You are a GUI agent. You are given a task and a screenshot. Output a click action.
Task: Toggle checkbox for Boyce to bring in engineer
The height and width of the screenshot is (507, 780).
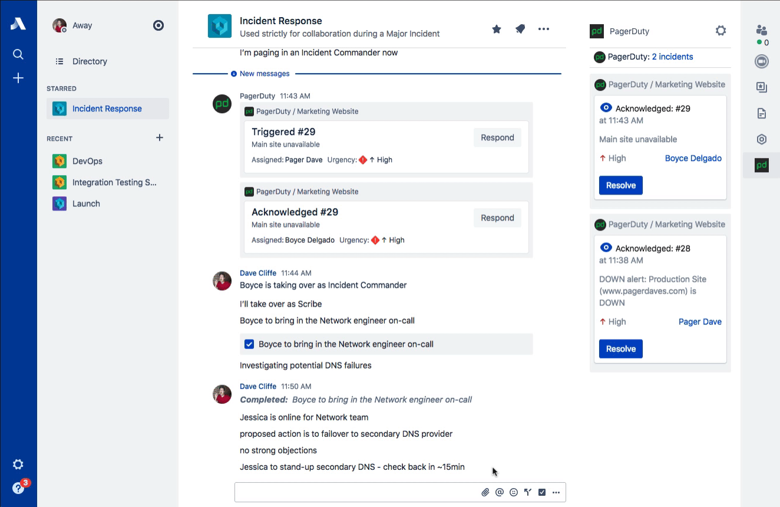coord(249,344)
